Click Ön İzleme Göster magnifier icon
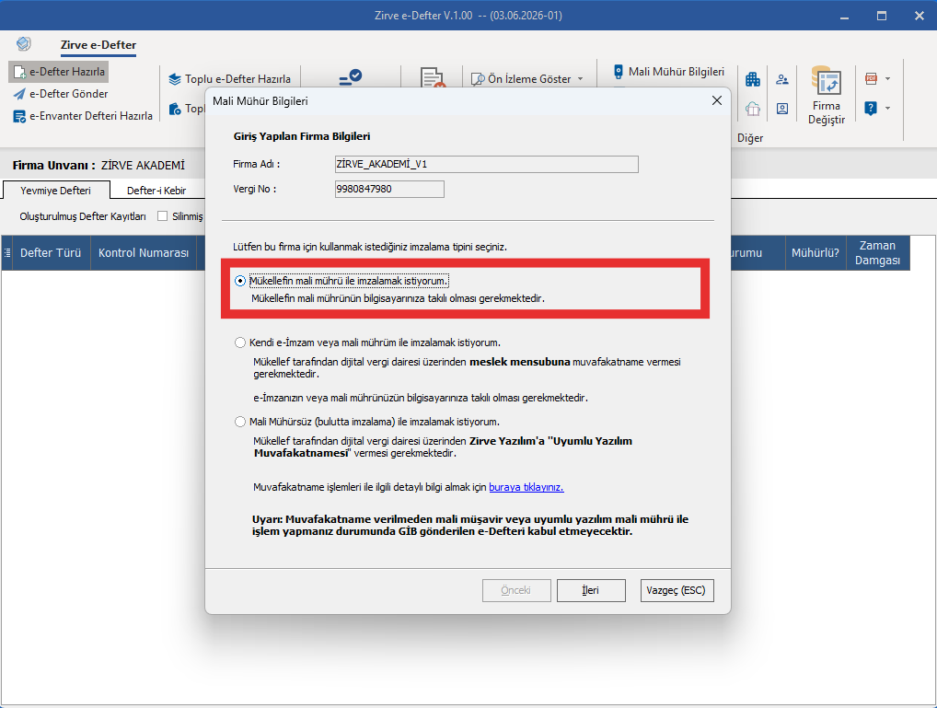Screen dimensions: 937x708 click(x=478, y=79)
